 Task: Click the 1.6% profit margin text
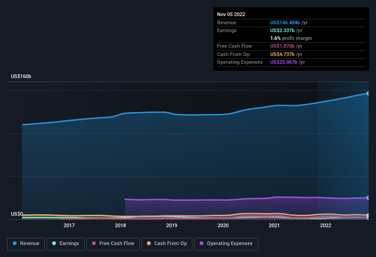[x=291, y=38]
